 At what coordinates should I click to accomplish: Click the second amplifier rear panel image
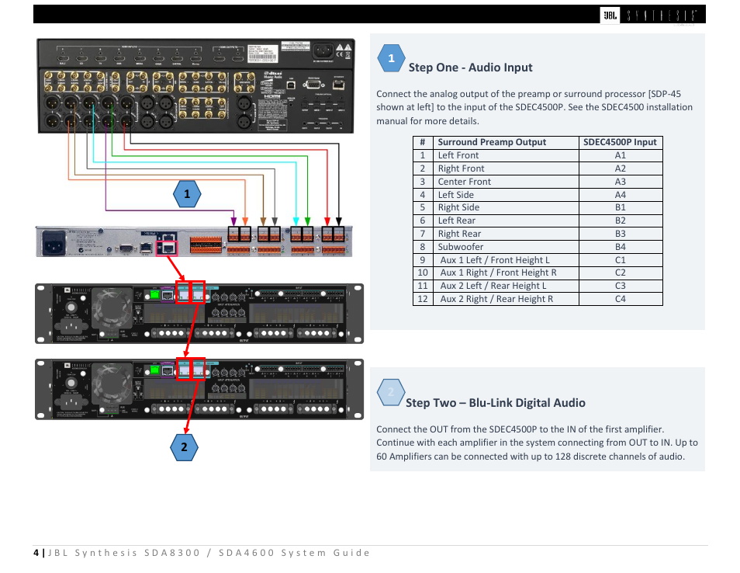pos(199,389)
